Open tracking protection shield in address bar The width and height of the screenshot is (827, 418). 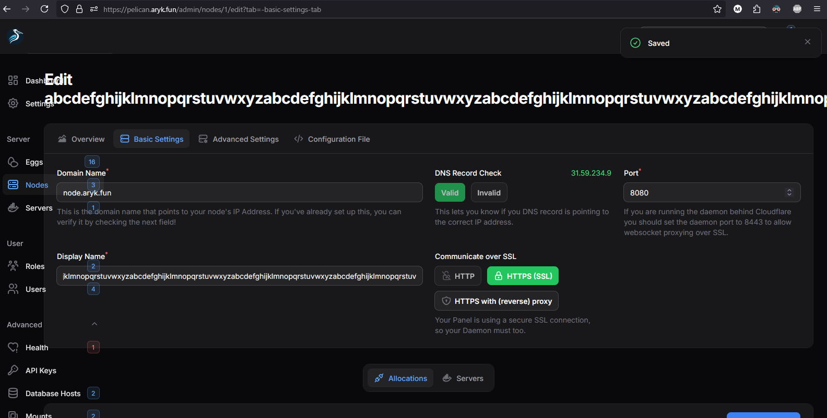tap(65, 9)
